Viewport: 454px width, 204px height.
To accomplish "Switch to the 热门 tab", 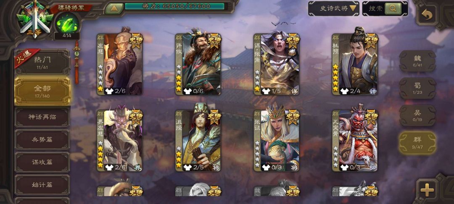I will [x=42, y=62].
